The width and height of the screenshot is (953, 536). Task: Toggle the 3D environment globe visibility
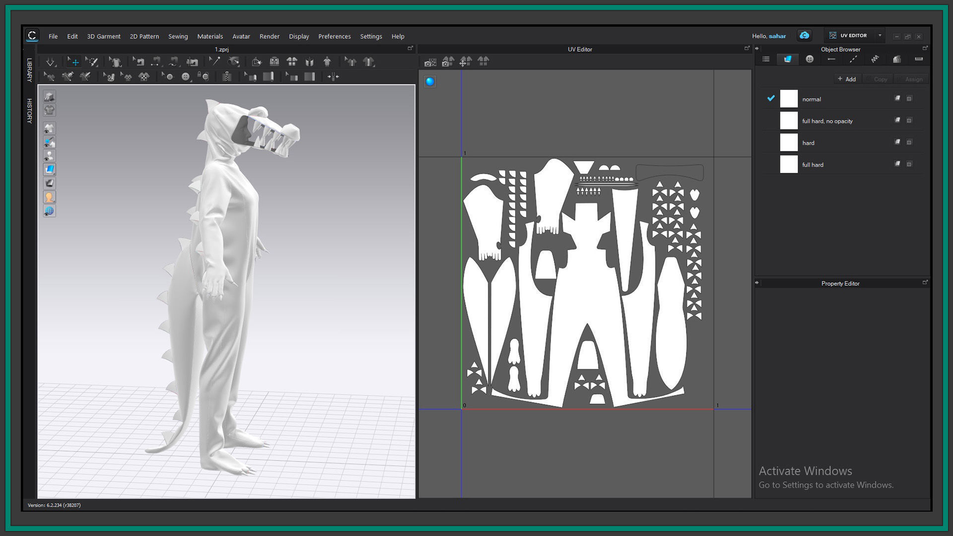(x=49, y=211)
